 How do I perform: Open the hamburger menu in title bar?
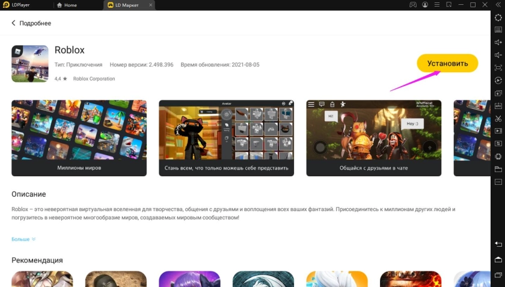[438, 5]
